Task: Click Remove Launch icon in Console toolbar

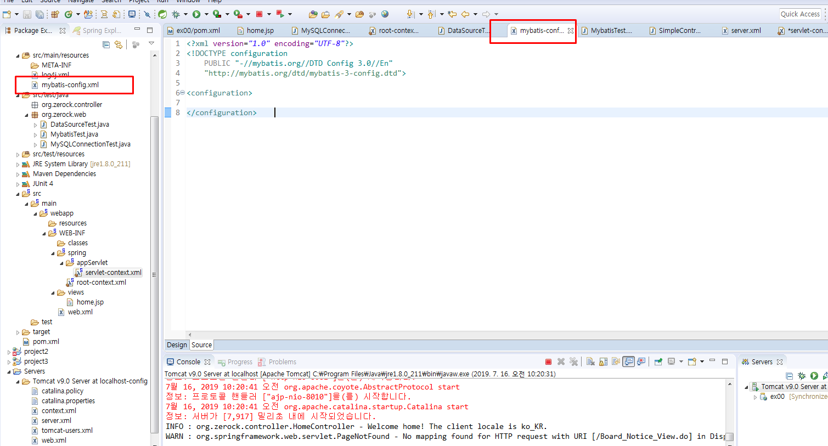Action: click(561, 362)
